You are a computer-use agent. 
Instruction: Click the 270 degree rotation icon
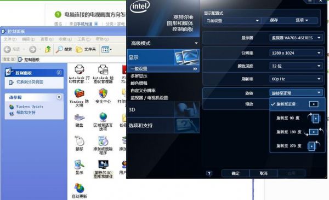coord(313,145)
